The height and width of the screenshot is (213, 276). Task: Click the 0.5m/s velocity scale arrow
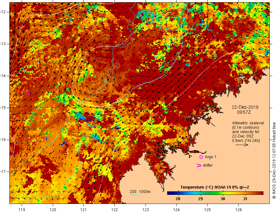242,145
